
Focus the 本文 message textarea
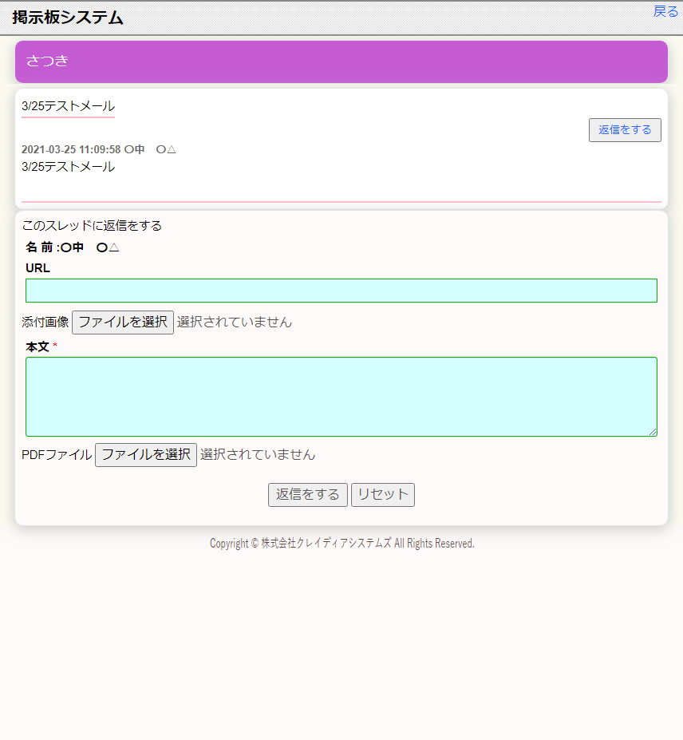(x=341, y=397)
